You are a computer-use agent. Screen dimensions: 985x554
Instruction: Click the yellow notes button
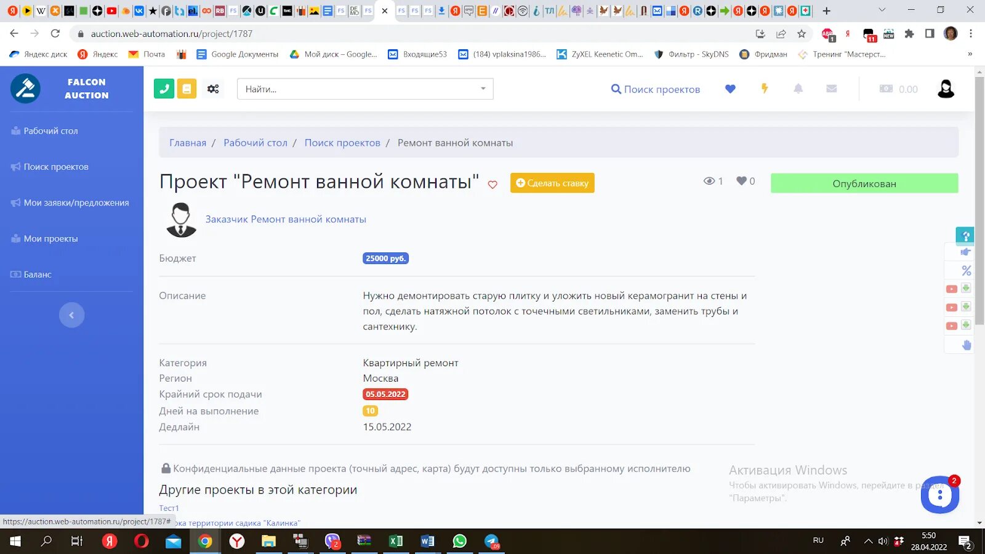pos(187,89)
